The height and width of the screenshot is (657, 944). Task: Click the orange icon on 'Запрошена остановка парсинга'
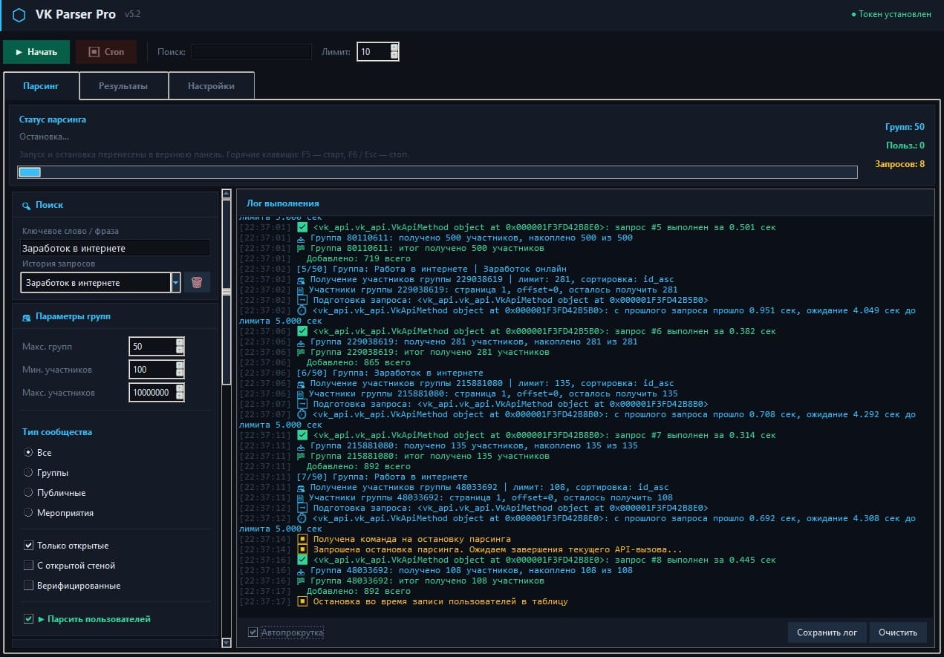(x=302, y=549)
